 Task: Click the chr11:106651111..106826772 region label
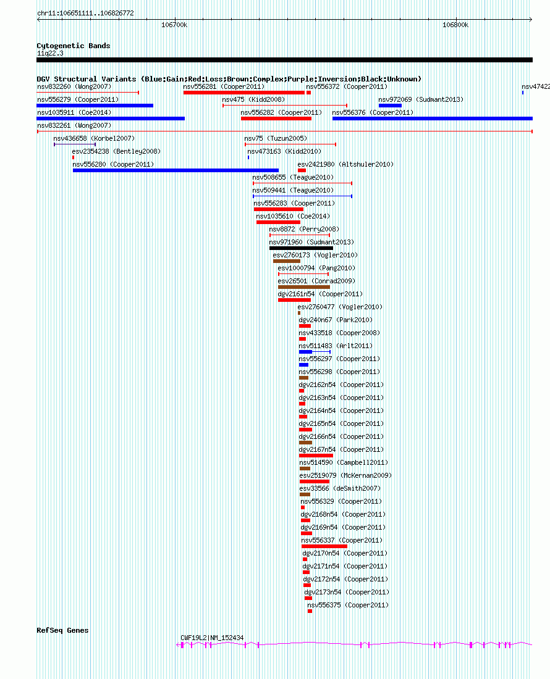85,14
